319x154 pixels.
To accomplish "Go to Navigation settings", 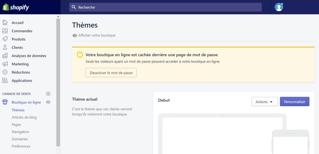I will [20, 132].
